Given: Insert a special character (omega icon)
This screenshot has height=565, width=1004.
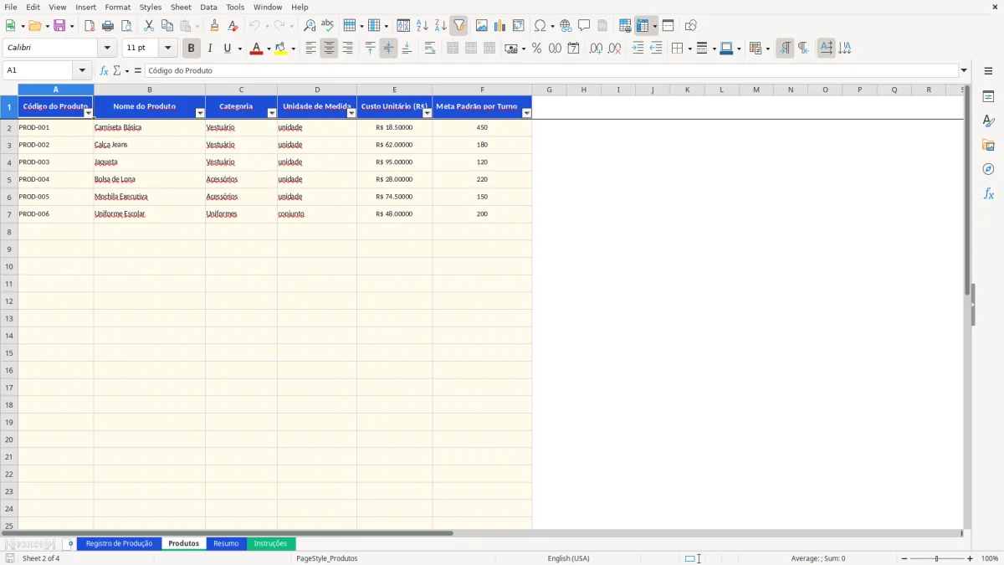Looking at the screenshot, I should tap(540, 26).
